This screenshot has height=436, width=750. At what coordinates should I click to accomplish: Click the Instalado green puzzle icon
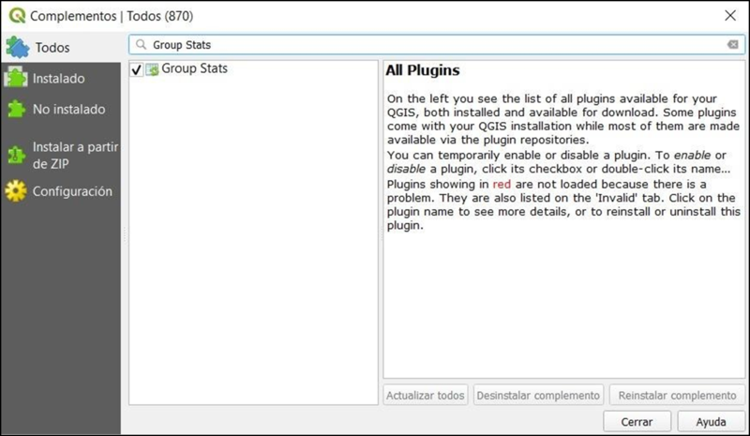(16, 78)
